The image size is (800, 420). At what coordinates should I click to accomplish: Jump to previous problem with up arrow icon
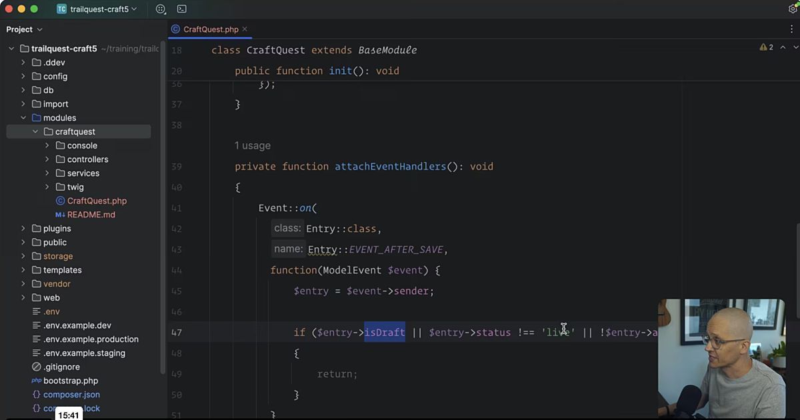(783, 47)
